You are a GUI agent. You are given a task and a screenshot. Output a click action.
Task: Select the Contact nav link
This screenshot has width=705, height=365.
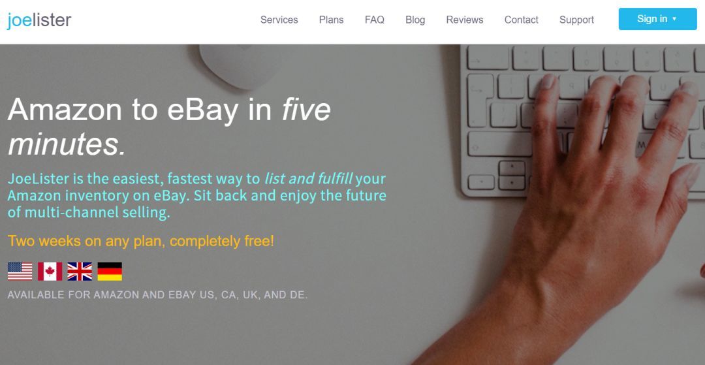click(521, 20)
